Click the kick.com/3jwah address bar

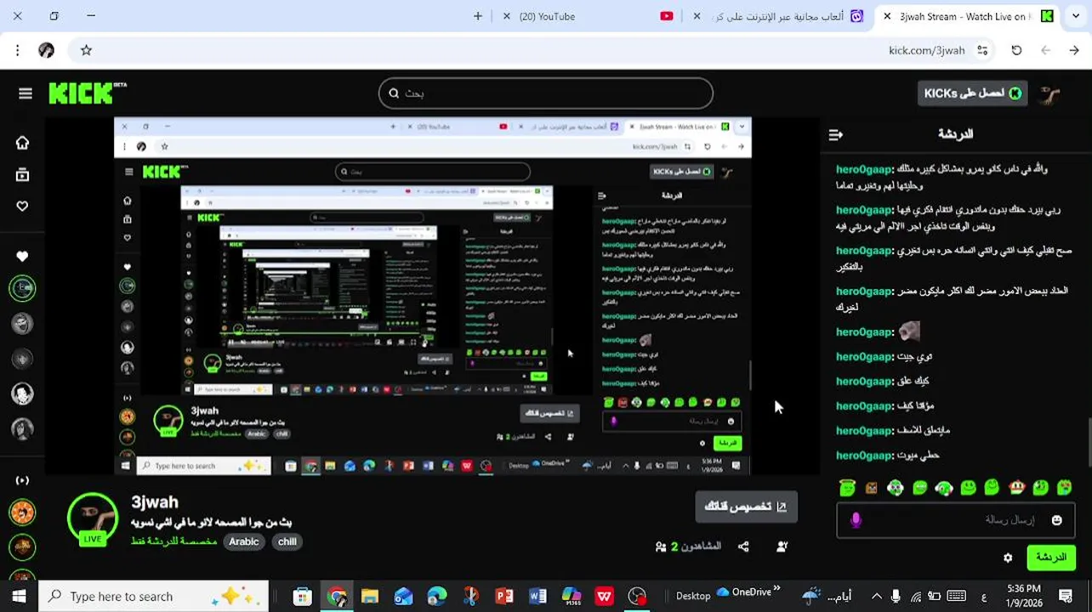tap(926, 50)
